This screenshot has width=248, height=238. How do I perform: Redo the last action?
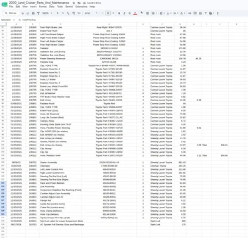pyautogui.click(x=28, y=13)
